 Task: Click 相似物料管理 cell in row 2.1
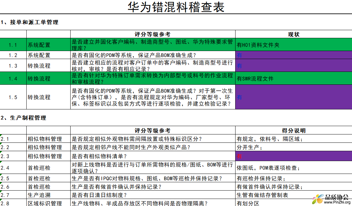pyautogui.click(x=48, y=139)
